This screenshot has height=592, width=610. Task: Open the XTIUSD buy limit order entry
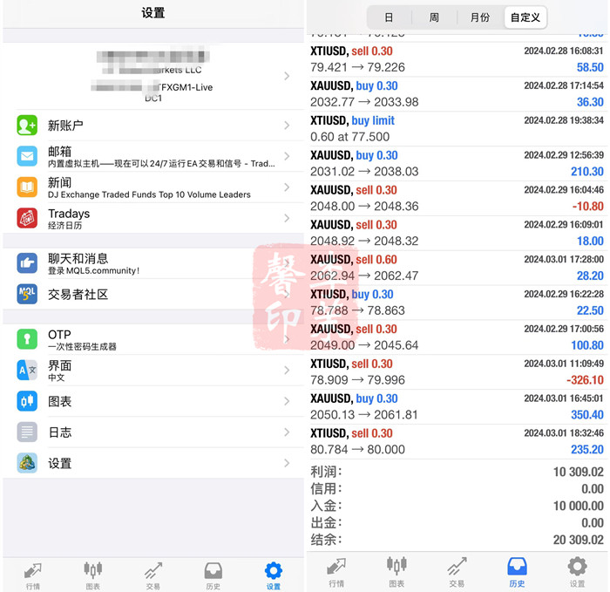click(x=457, y=128)
